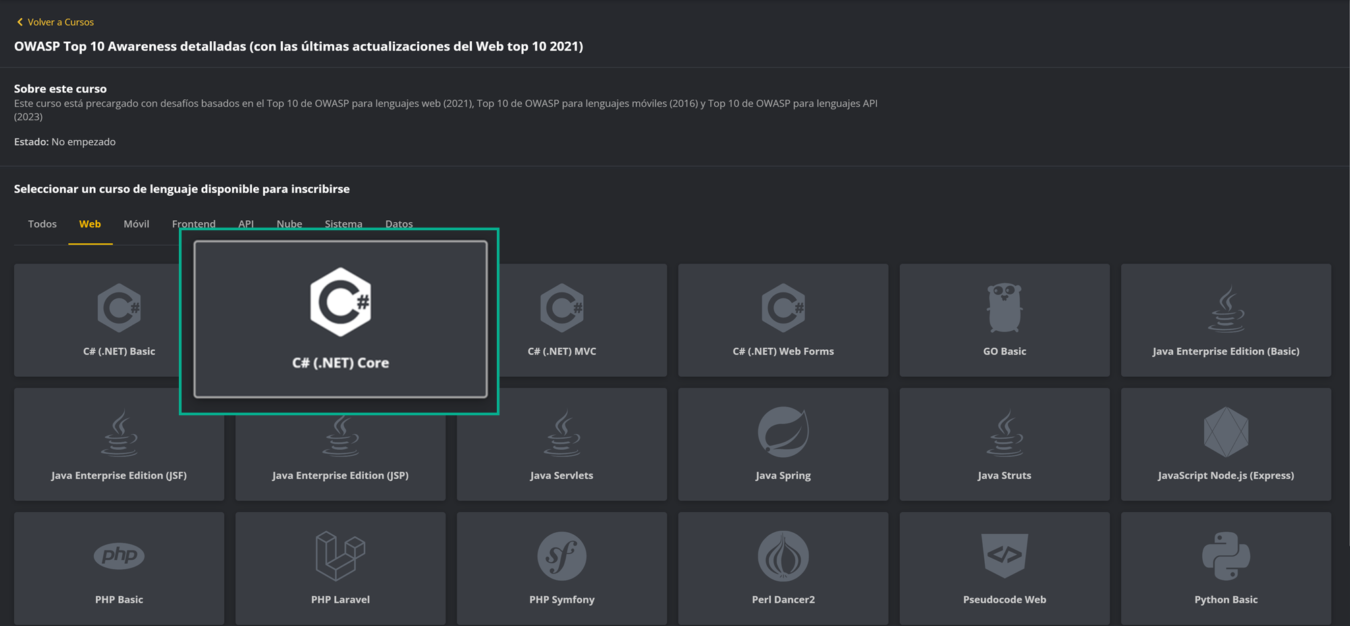Choose the PHP Symfony logo icon

[562, 556]
